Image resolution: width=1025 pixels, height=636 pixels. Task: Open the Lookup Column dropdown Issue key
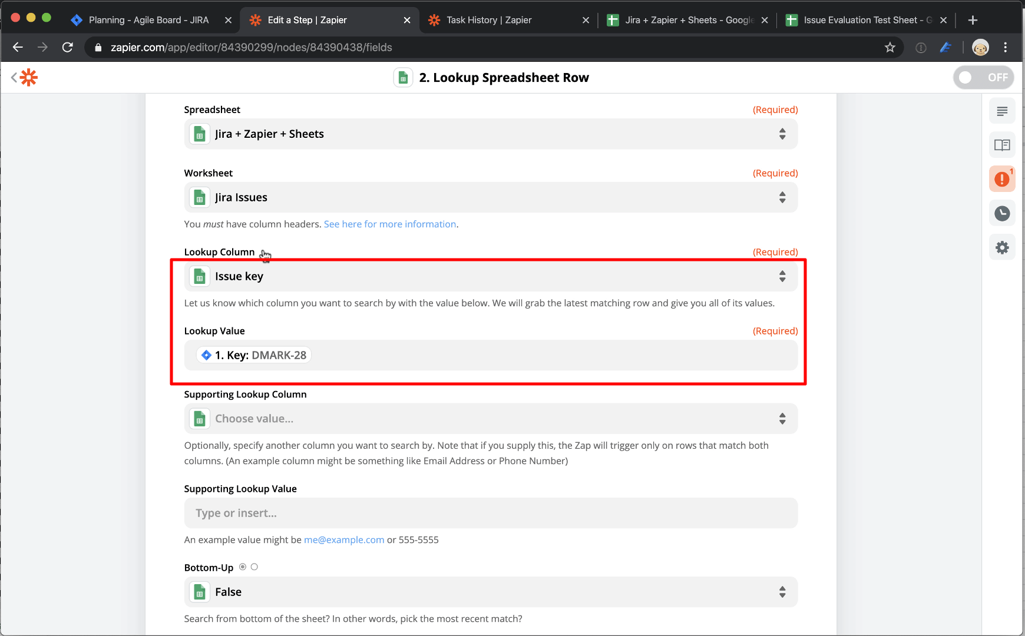click(491, 276)
